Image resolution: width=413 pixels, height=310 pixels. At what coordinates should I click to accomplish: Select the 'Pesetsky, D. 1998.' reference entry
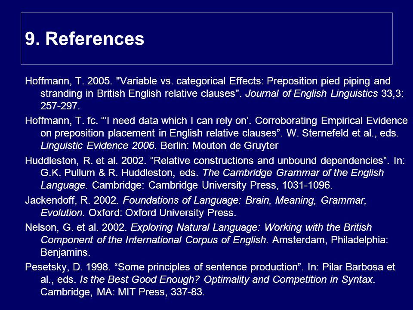(x=210, y=279)
